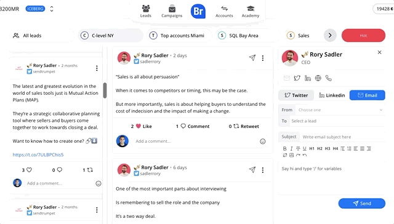Image resolution: width=394 pixels, height=224 pixels.
Task: Show more lists with right chevron
Action: (x=330, y=36)
